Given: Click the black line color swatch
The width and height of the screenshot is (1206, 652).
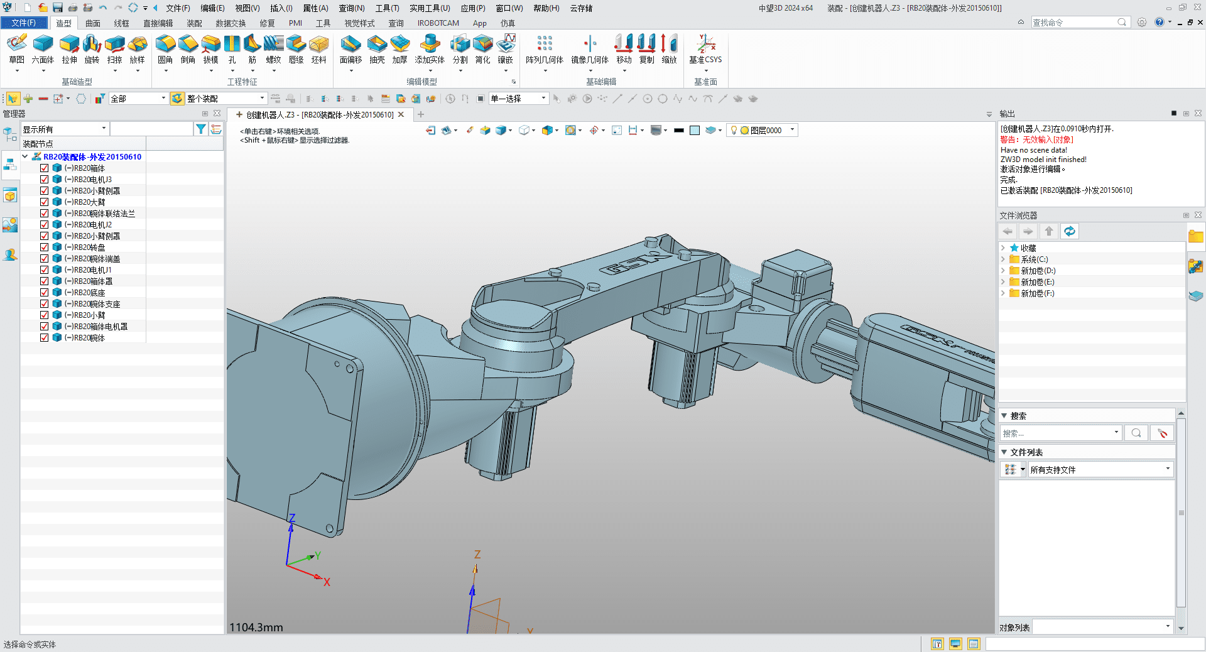Looking at the screenshot, I should (x=678, y=130).
